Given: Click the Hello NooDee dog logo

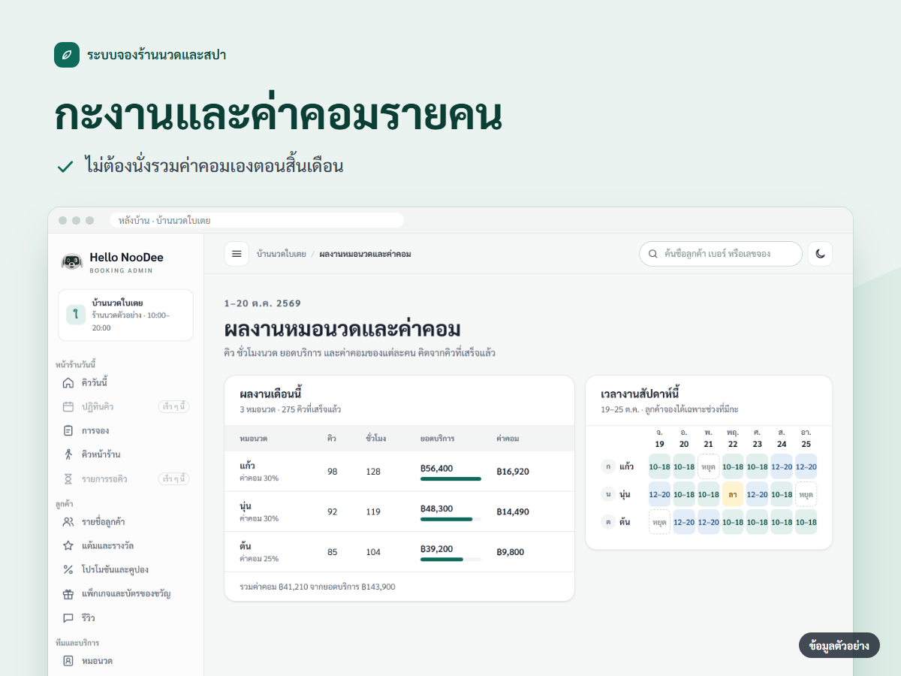Looking at the screenshot, I should (x=71, y=261).
